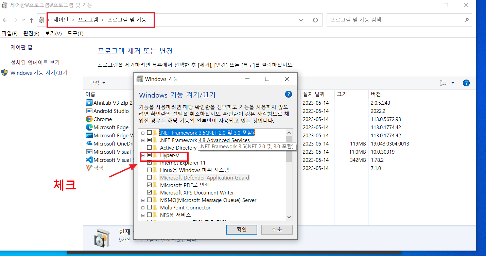The width and height of the screenshot is (486, 256).
Task: Refresh the address bar location
Action: pos(315,20)
